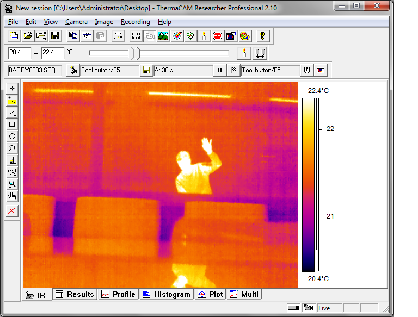
Task: Open the Camera menu
Action: [76, 22]
